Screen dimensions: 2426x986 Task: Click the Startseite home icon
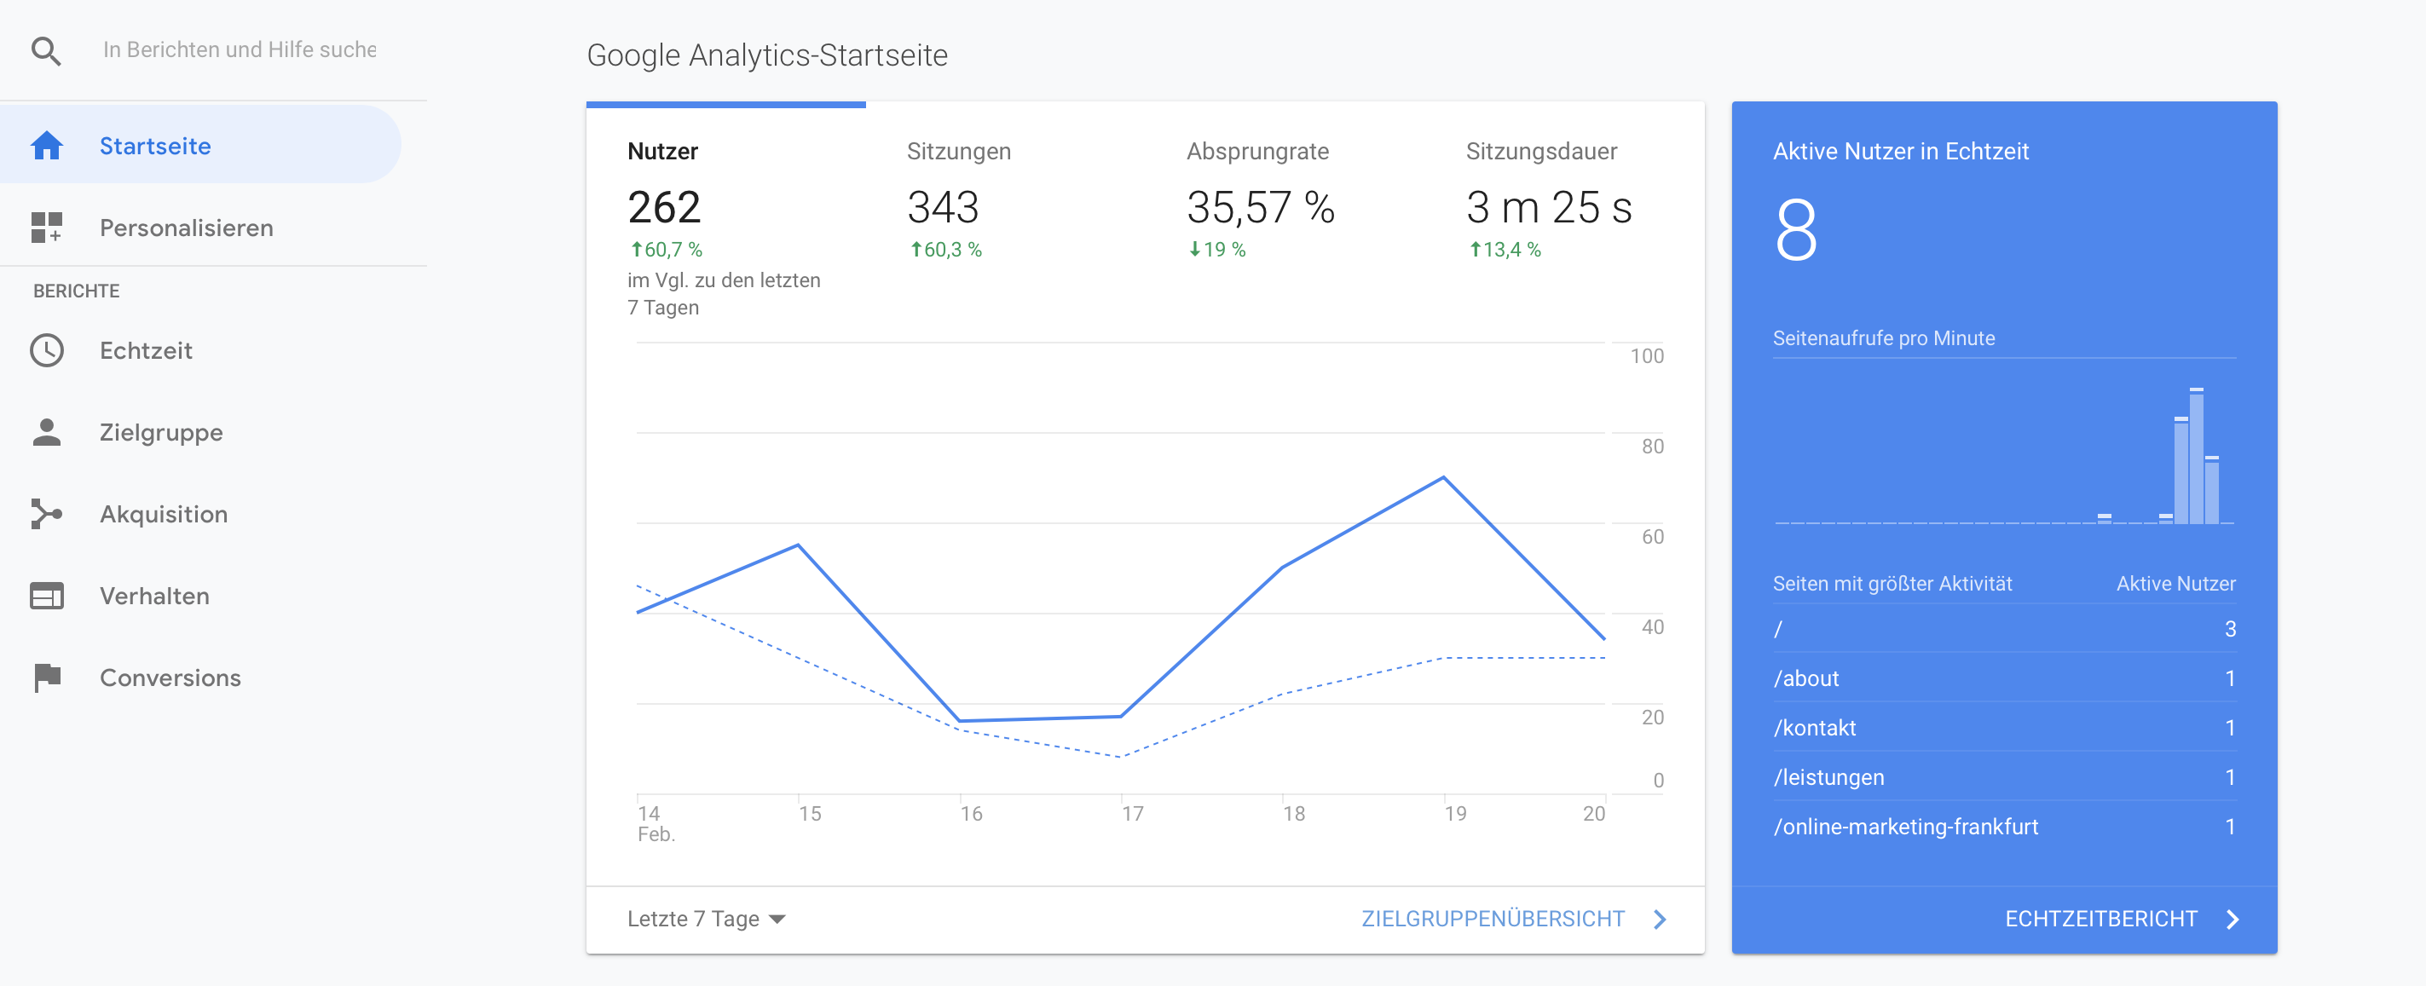46,146
